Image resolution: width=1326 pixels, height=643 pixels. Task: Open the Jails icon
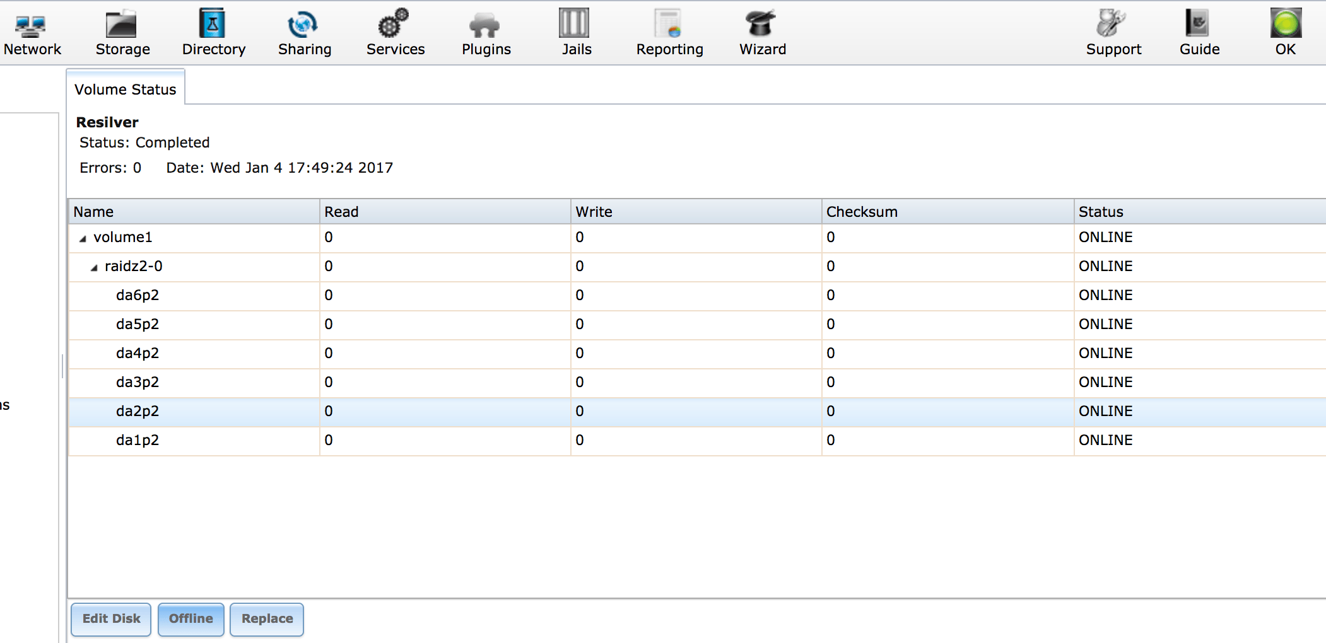[x=574, y=23]
